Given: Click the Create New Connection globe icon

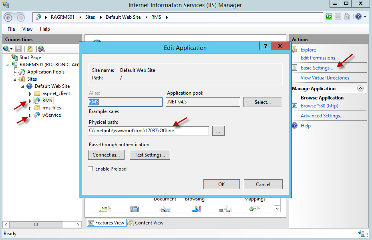Looking at the screenshot, I should pos(6,49).
